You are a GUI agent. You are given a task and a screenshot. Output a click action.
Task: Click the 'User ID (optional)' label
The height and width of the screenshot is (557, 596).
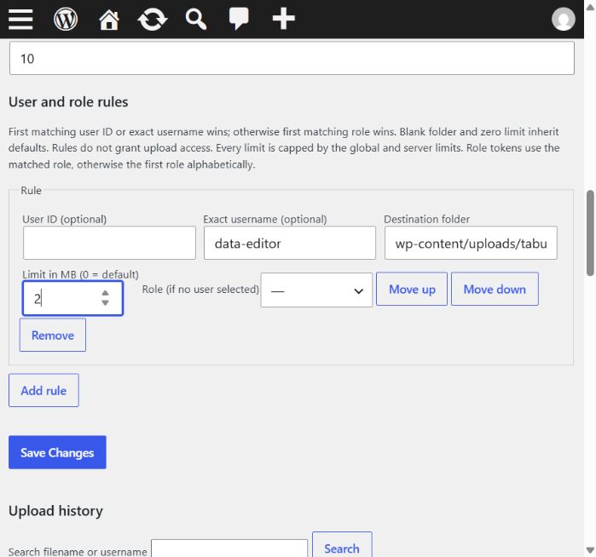click(65, 219)
